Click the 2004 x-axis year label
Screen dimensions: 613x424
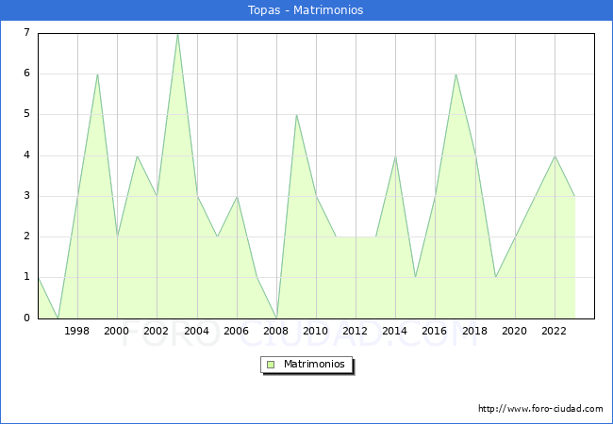[196, 331]
